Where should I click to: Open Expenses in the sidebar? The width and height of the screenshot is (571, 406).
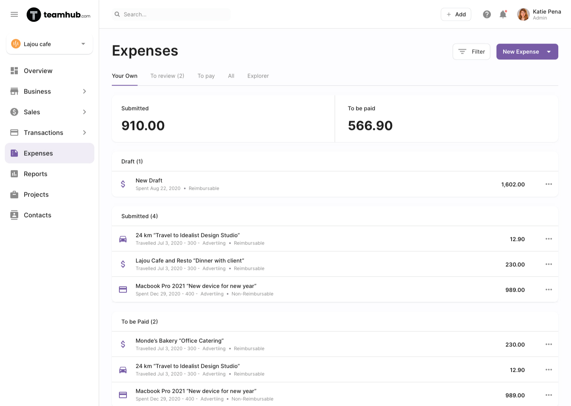pos(50,153)
